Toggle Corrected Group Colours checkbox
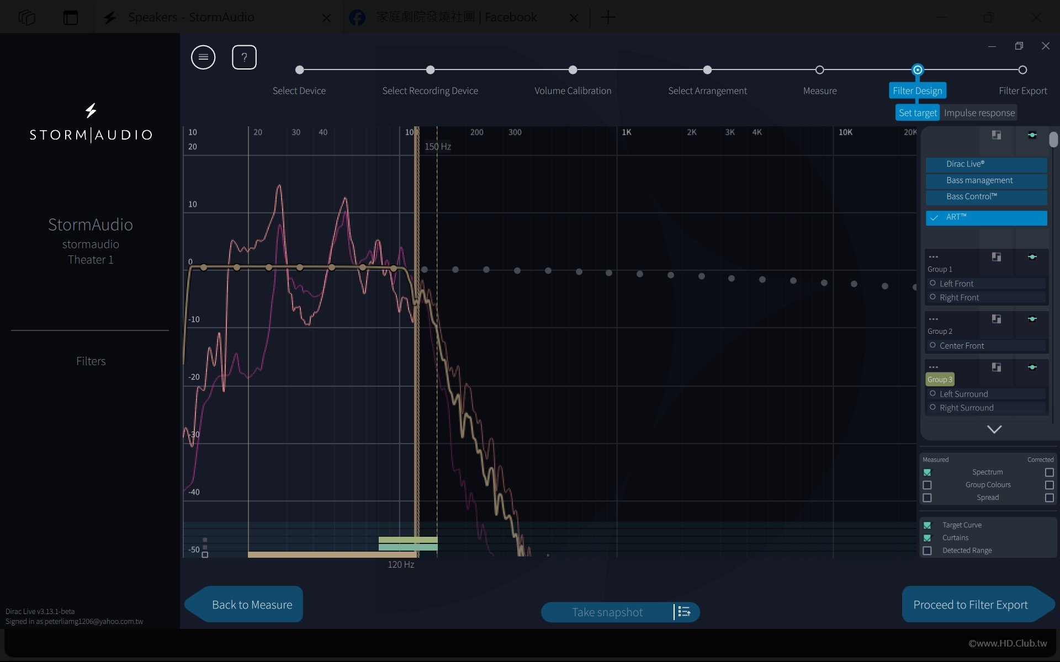1060x662 pixels. [x=1050, y=485]
